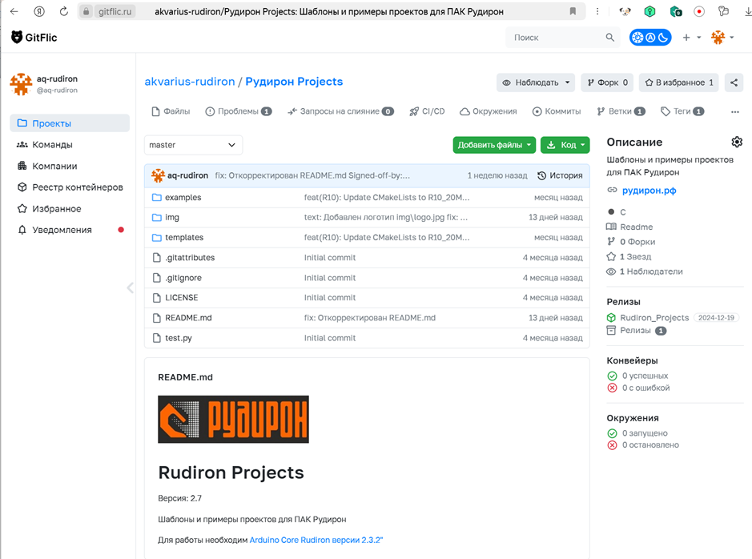Select Проекты in sidebar
The height and width of the screenshot is (559, 752).
[x=70, y=123]
